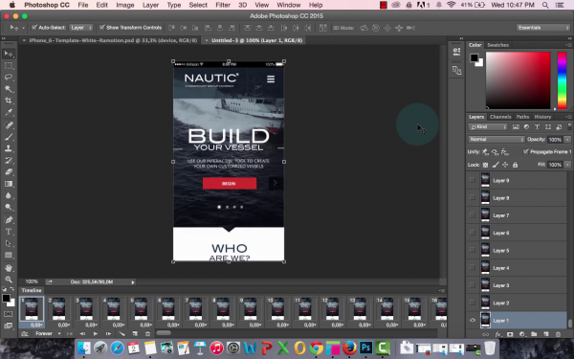
Task: Select the Dodge tool
Action: pos(9,208)
